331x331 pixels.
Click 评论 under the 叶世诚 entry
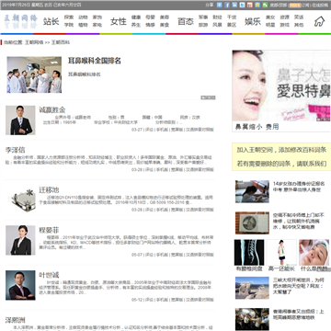(x=149, y=300)
